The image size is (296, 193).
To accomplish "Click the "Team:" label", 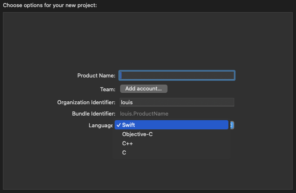I will 107,89.
